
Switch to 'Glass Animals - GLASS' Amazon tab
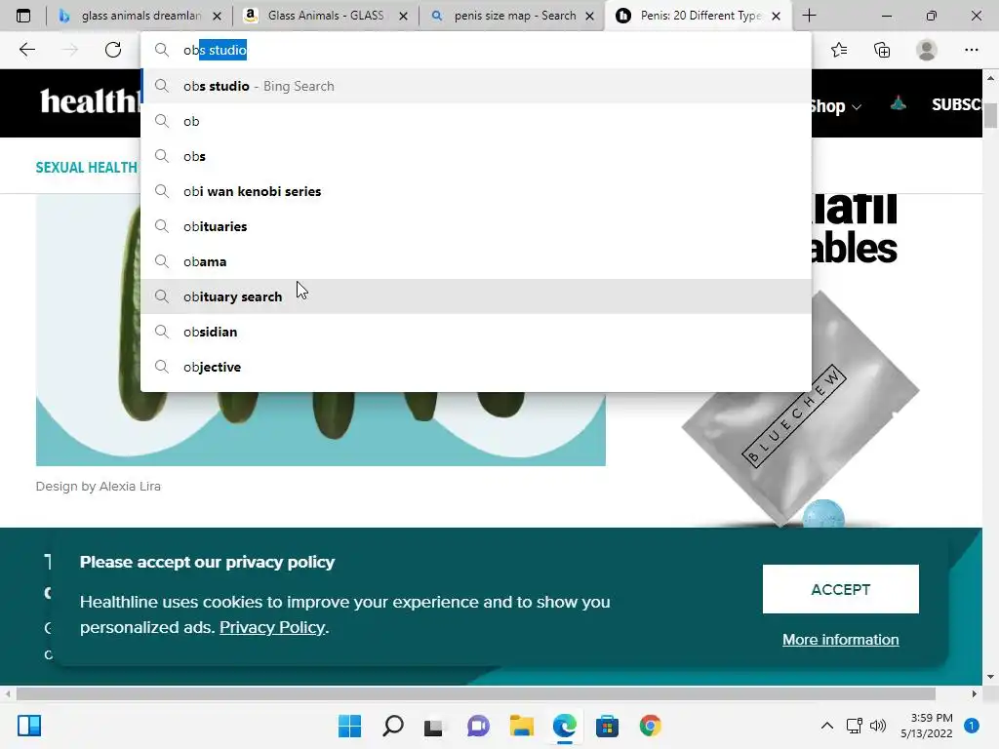pyautogui.click(x=325, y=16)
